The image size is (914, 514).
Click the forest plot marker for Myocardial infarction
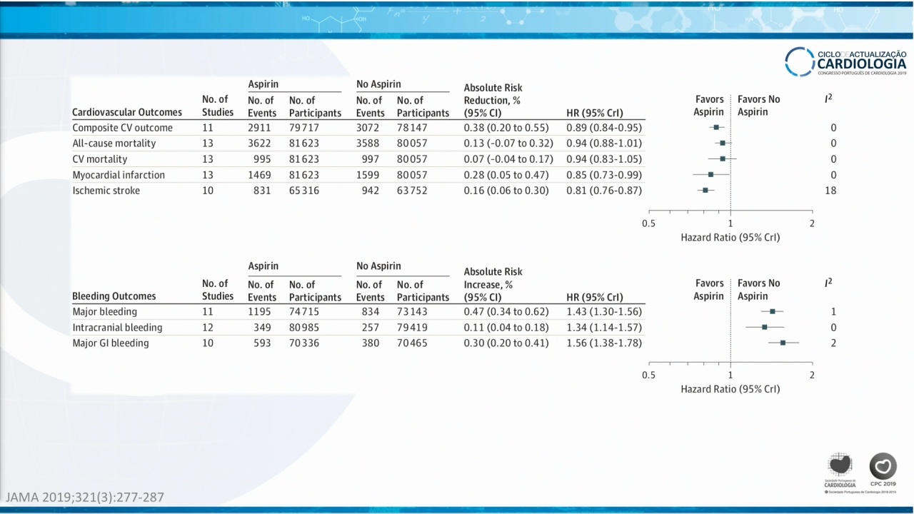[x=710, y=174]
